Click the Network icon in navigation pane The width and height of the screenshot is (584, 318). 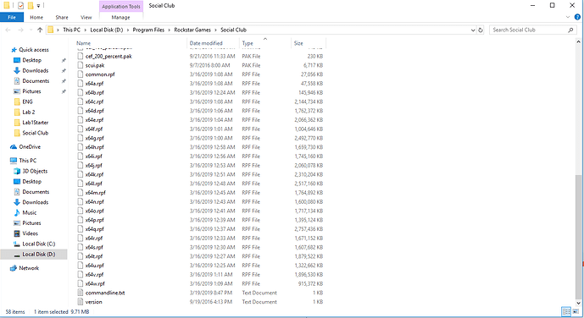14,268
